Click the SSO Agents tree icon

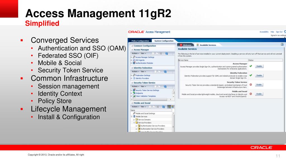[x=134, y=60]
